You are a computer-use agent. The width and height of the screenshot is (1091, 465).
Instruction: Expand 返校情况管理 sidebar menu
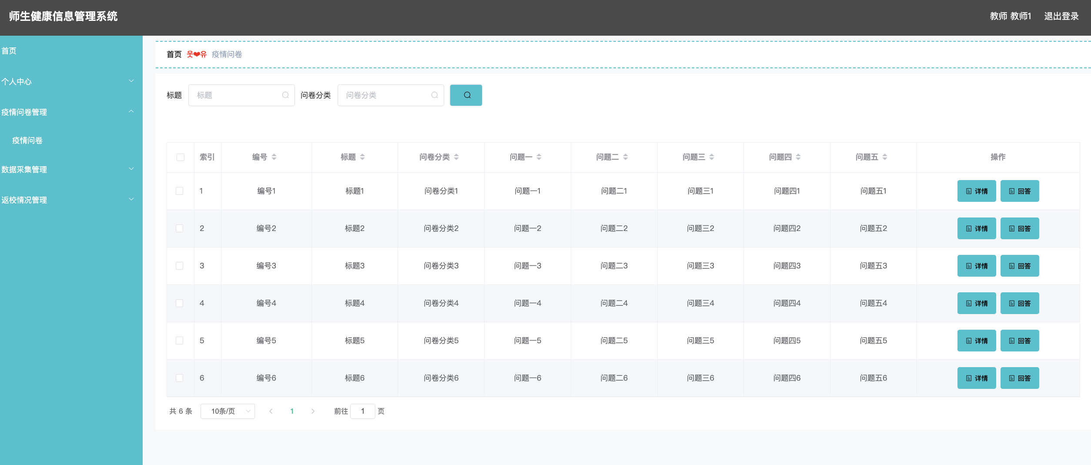click(71, 200)
